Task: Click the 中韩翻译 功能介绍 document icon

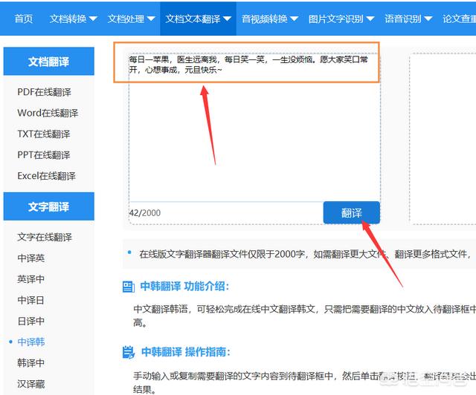Action: click(x=128, y=287)
